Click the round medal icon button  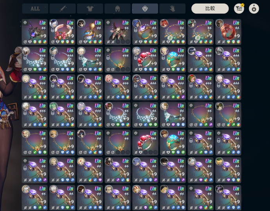(254, 9)
